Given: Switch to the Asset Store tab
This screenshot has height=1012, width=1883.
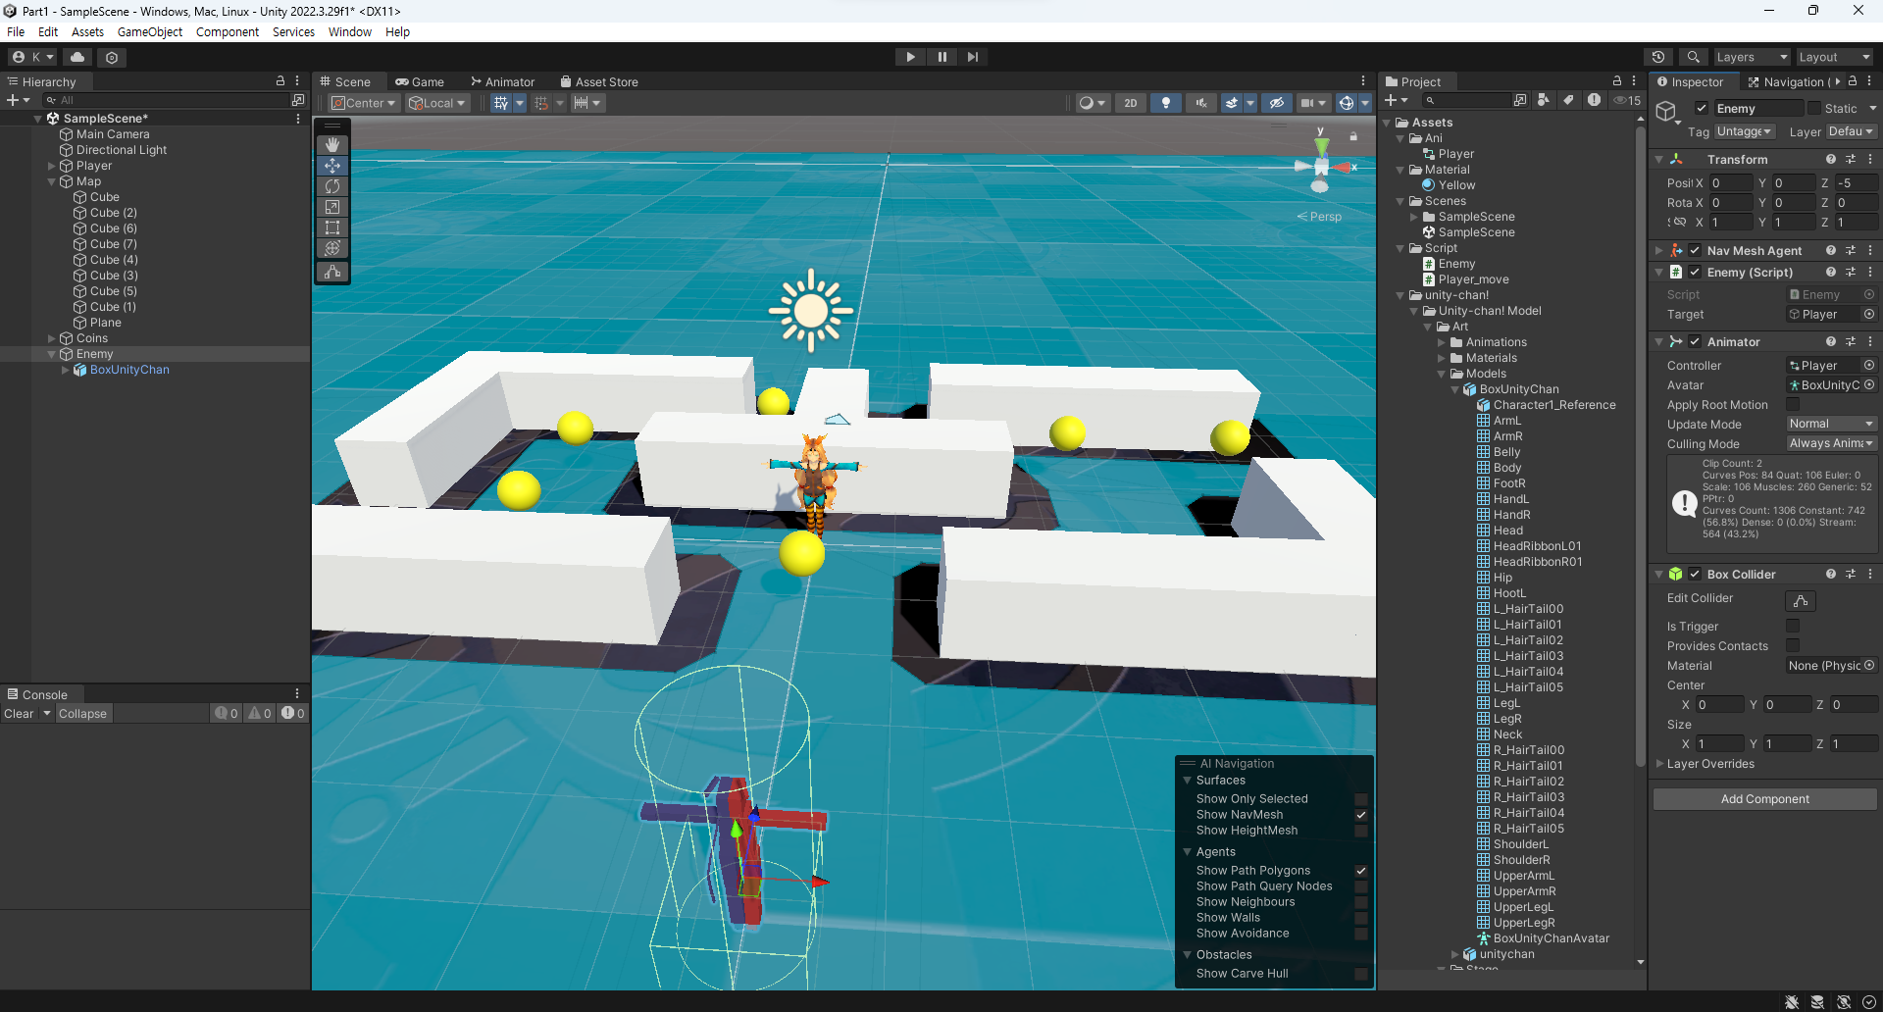Looking at the screenshot, I should (599, 81).
